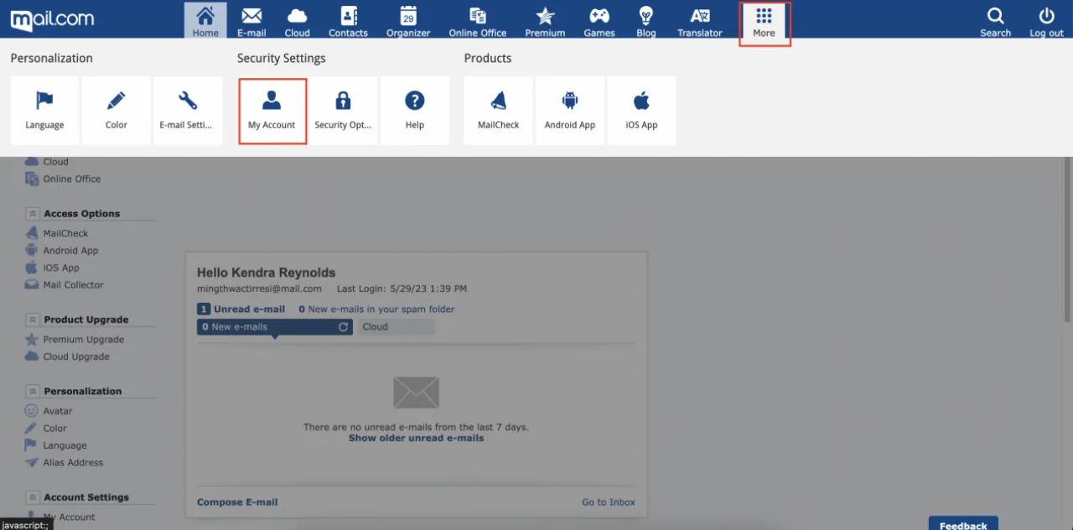Open the Security Options padlock tile
Screen dimensions: 1073x530
(x=343, y=111)
